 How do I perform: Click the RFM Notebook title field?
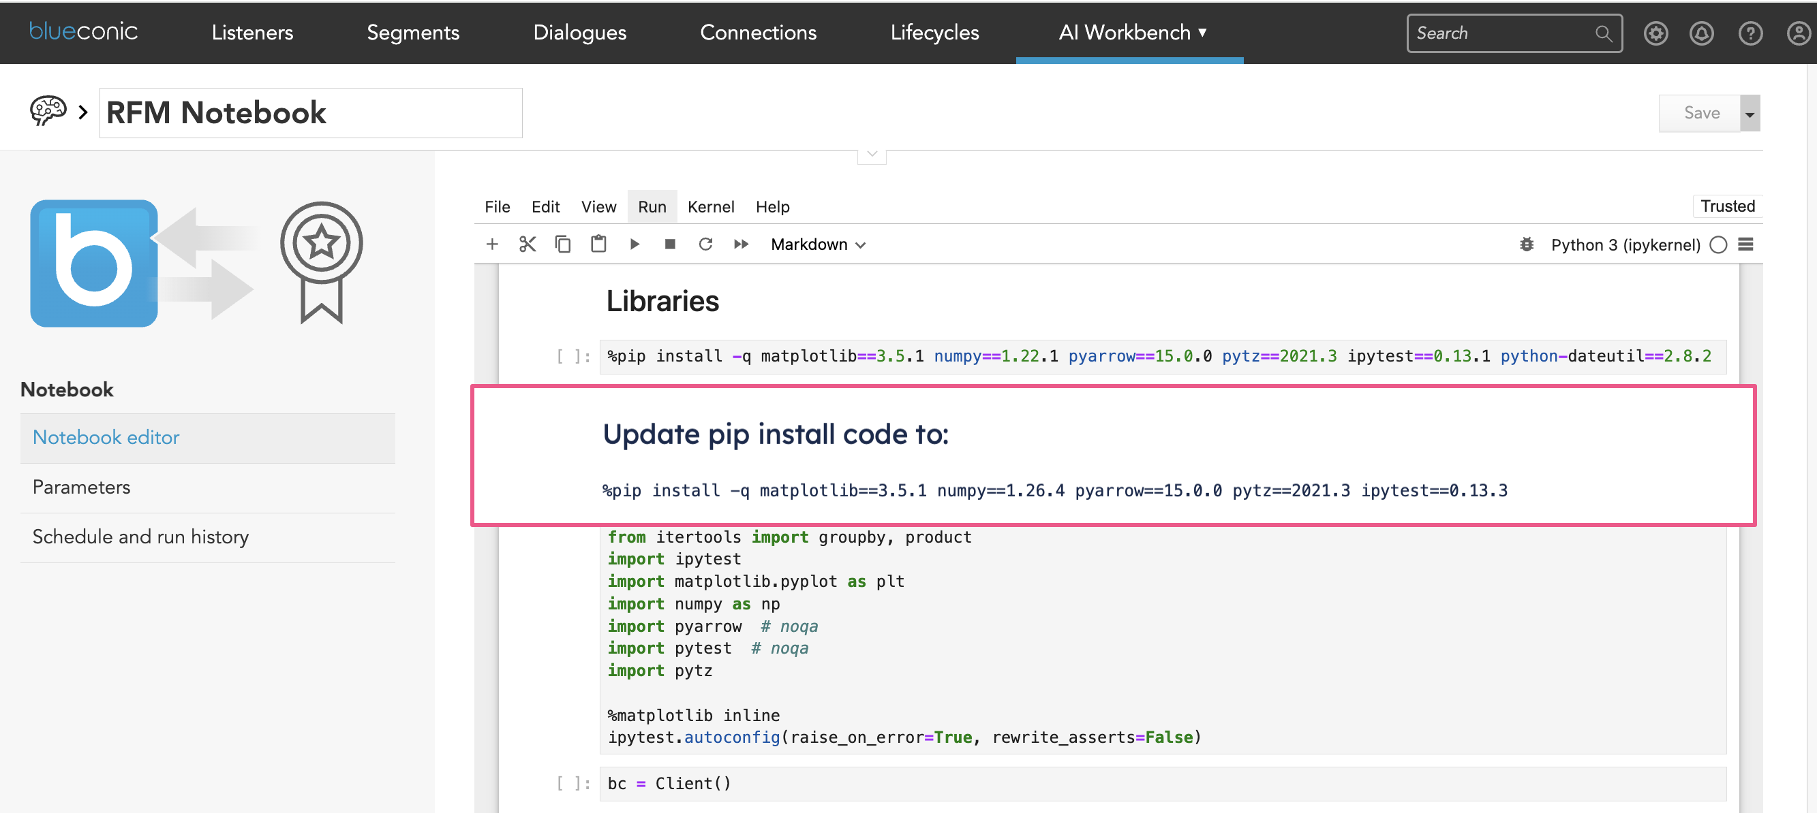[310, 113]
